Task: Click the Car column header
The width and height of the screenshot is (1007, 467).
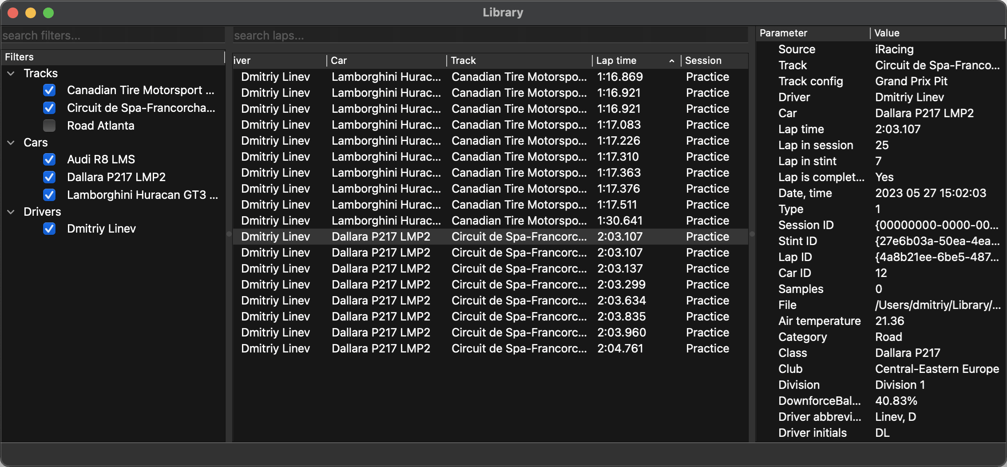Action: point(385,61)
